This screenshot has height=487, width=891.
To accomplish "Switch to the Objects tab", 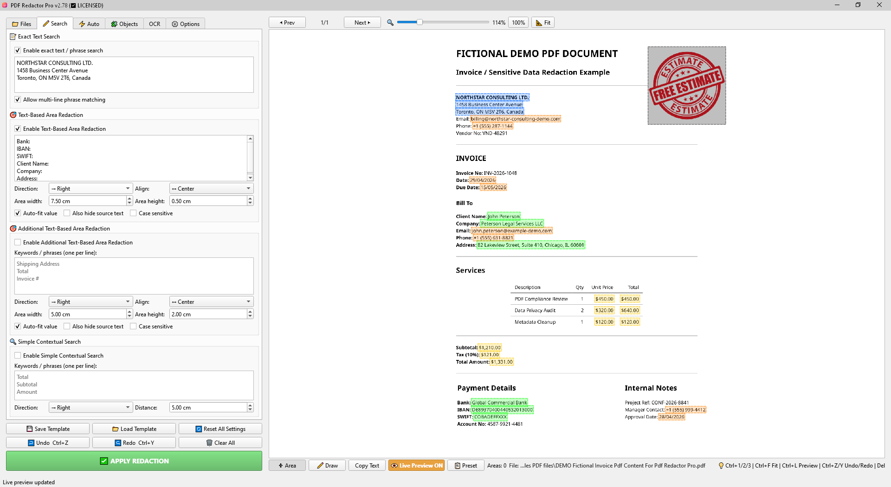I will (x=124, y=24).
